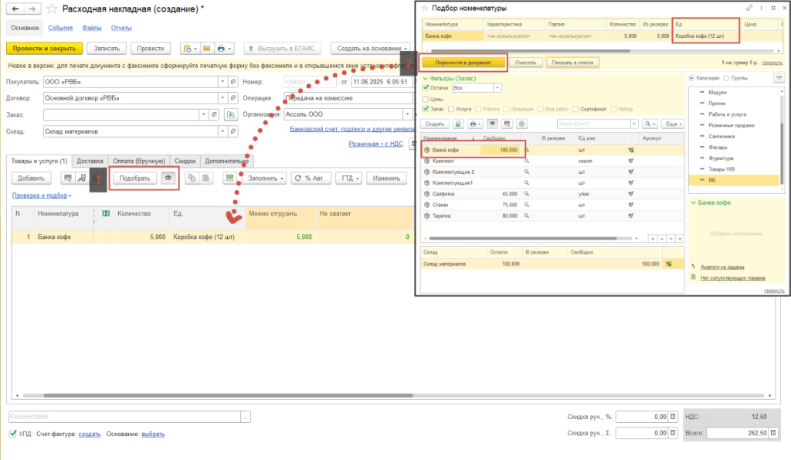Click the envelope email icon in toolbar
Screen dimensions: 791x460
(205, 48)
